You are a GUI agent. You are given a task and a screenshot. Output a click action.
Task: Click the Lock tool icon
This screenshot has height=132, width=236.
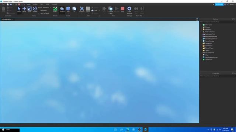pos(93,11)
